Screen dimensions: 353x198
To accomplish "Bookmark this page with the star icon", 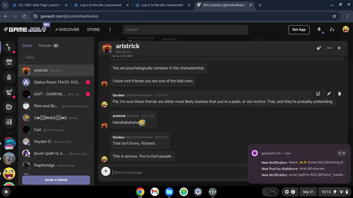I will pos(334,16).
